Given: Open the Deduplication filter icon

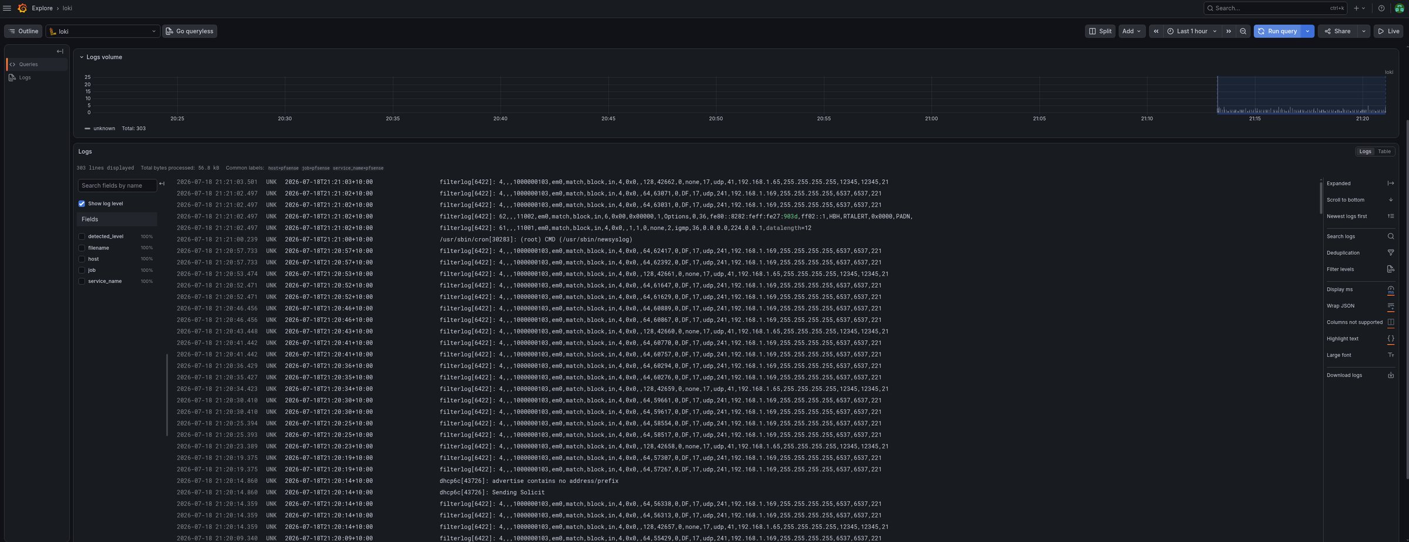Looking at the screenshot, I should coord(1390,253).
